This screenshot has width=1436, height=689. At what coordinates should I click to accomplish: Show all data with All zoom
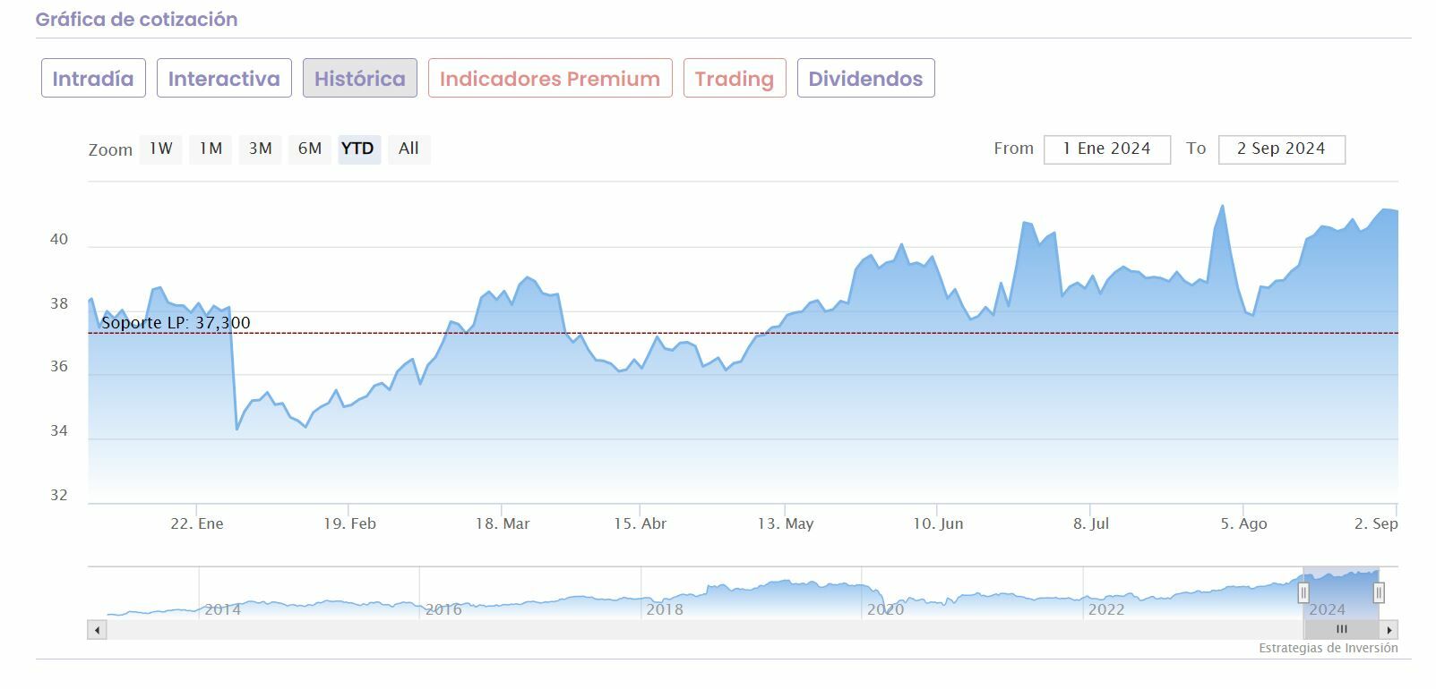click(x=408, y=149)
